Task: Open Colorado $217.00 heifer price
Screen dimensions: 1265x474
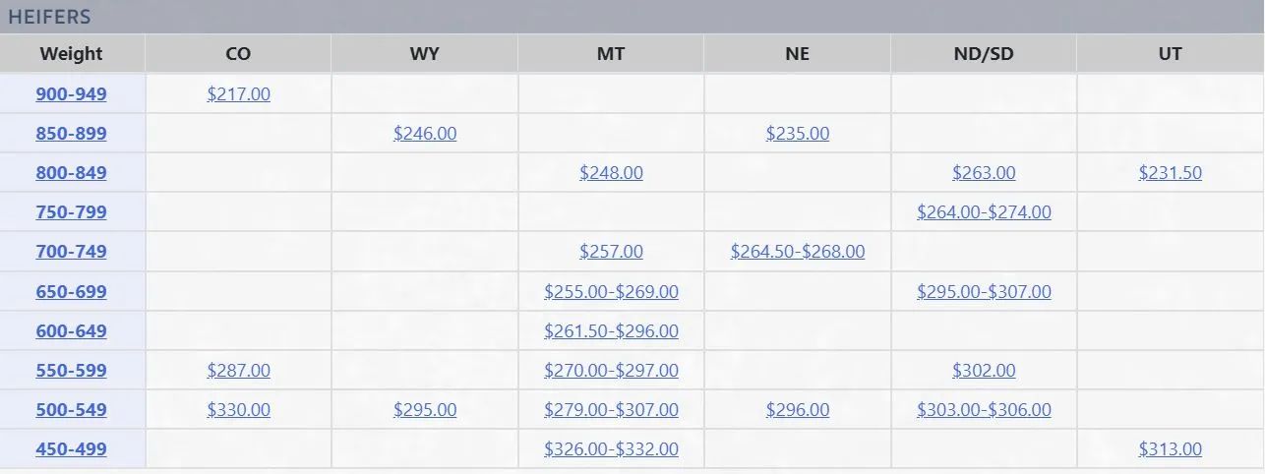Action: [238, 94]
